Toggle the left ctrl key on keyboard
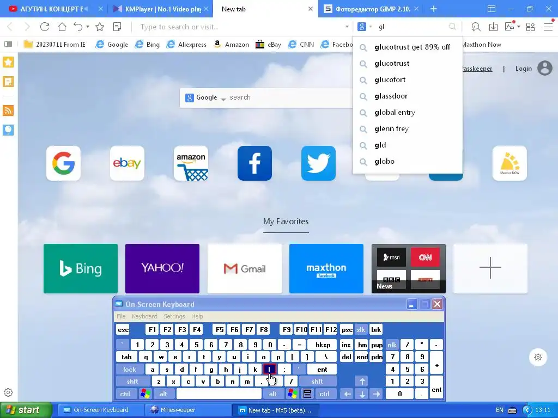 pos(125,394)
